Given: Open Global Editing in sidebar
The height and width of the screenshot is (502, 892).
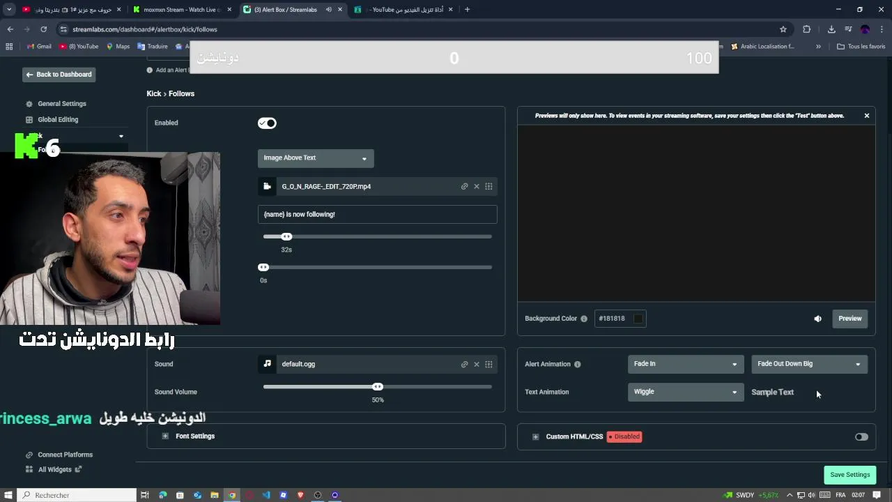Looking at the screenshot, I should pos(58,120).
